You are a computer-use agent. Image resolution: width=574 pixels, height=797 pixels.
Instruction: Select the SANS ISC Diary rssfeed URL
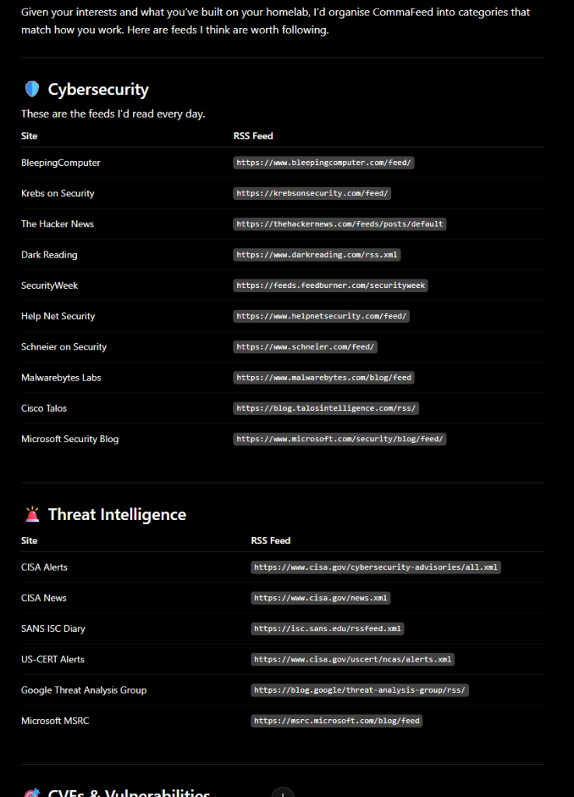(327, 629)
